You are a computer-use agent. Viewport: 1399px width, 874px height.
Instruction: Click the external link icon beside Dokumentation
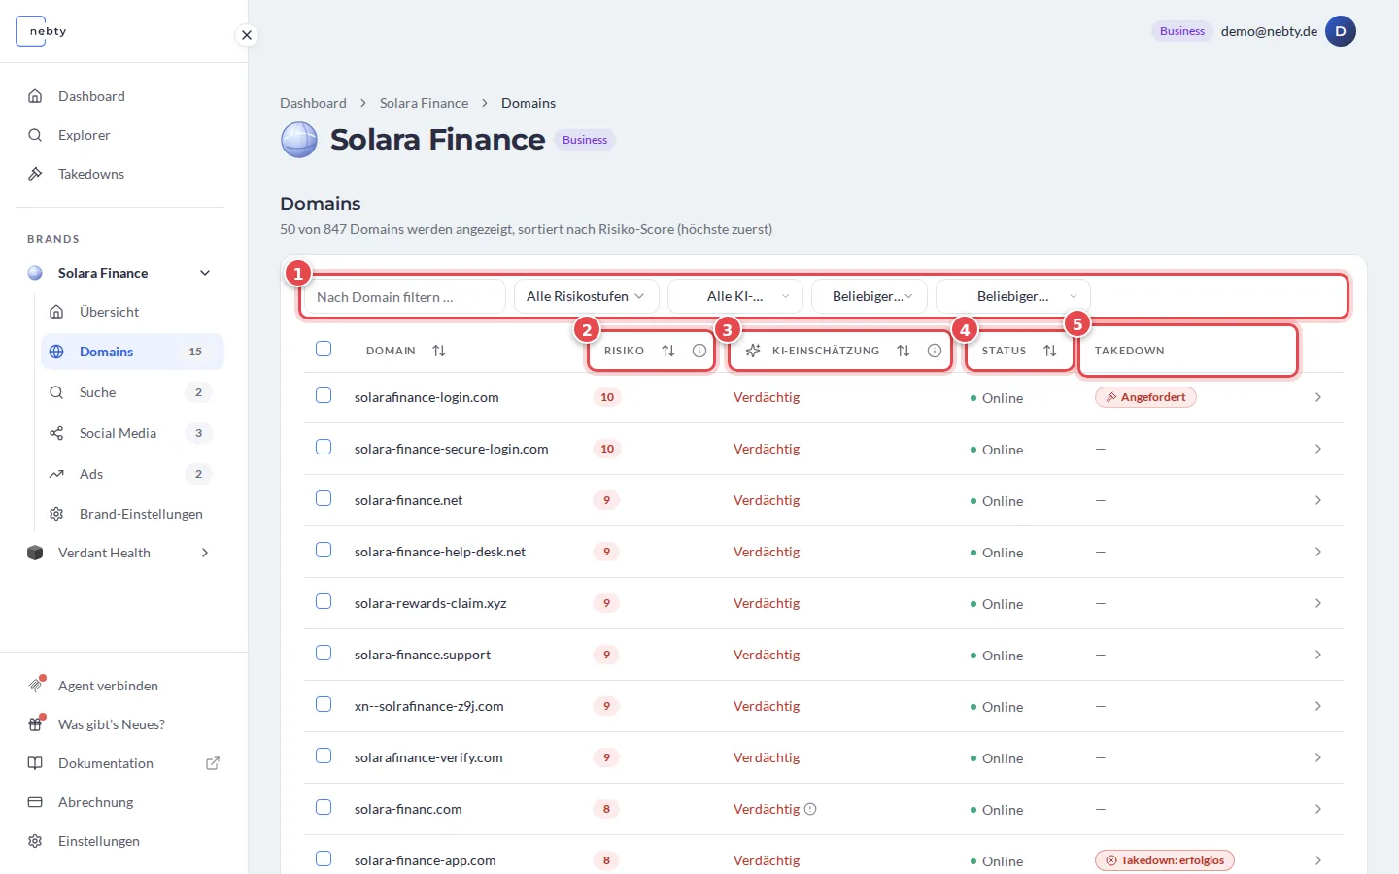[x=213, y=763]
